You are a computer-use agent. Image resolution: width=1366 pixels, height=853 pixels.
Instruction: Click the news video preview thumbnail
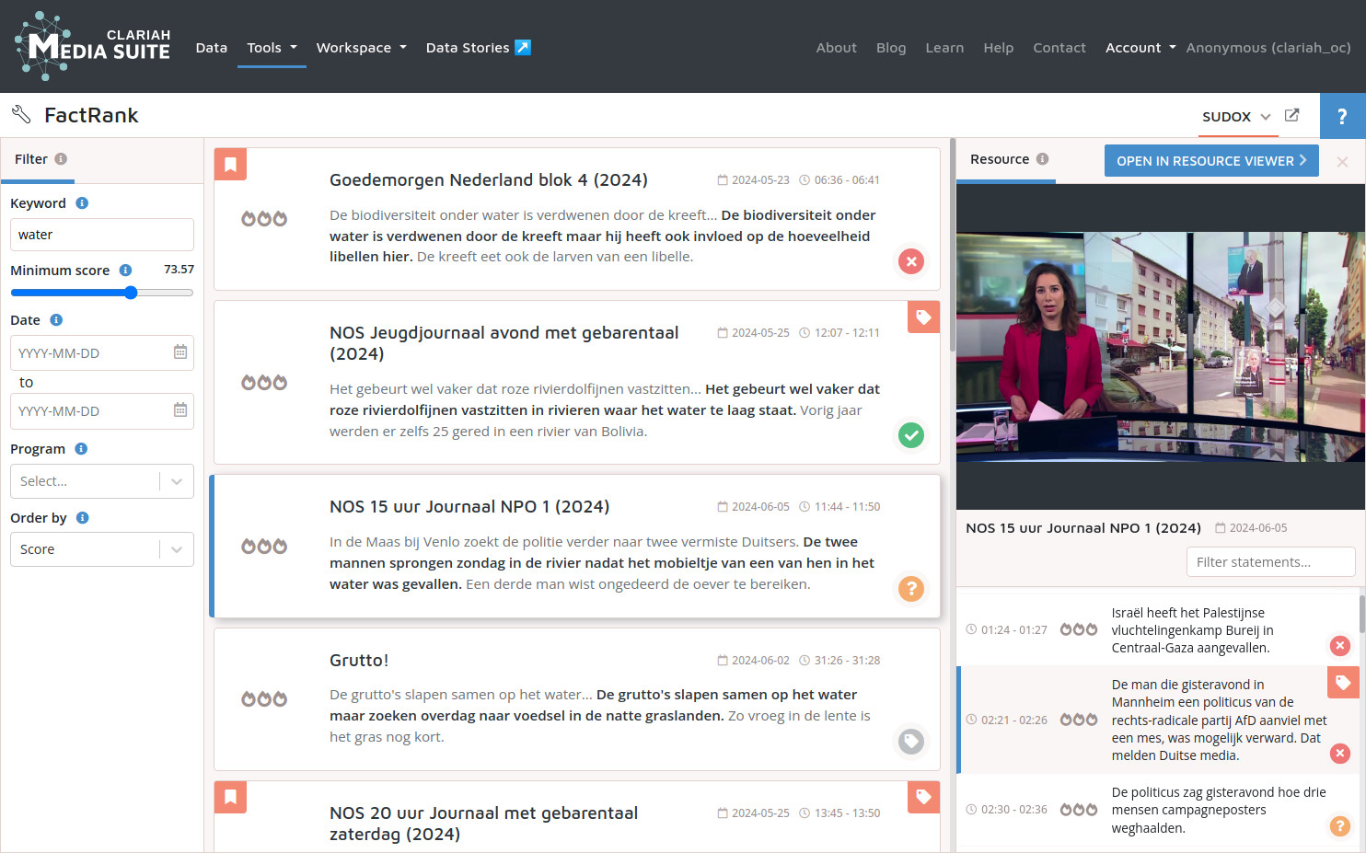(1161, 347)
